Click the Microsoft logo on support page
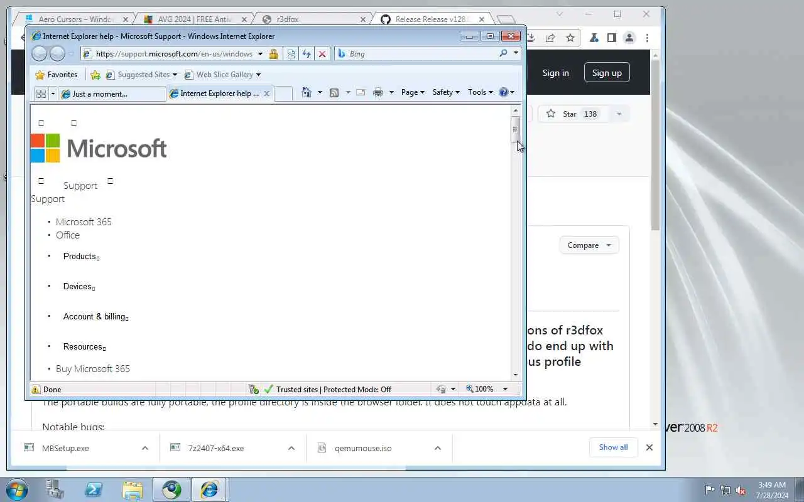This screenshot has height=502, width=804. pos(99,148)
